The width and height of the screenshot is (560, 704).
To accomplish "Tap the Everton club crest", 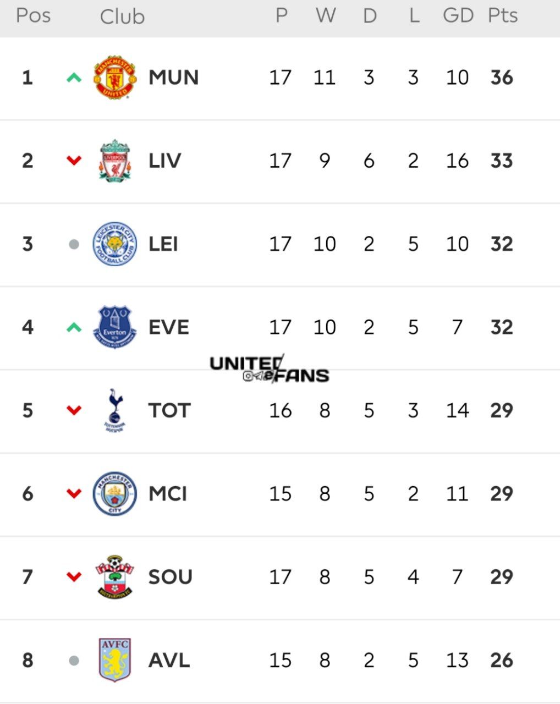I will pos(115,327).
